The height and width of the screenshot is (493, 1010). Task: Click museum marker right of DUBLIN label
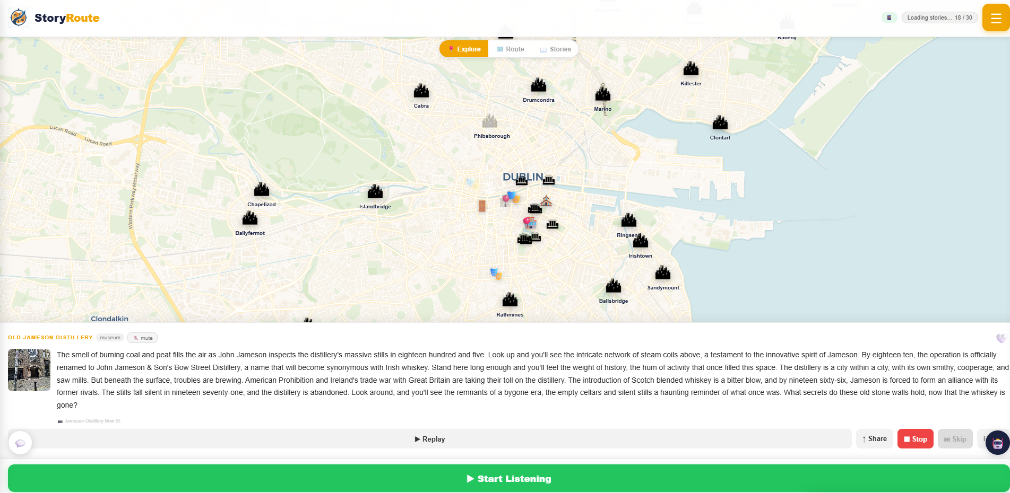tap(549, 180)
